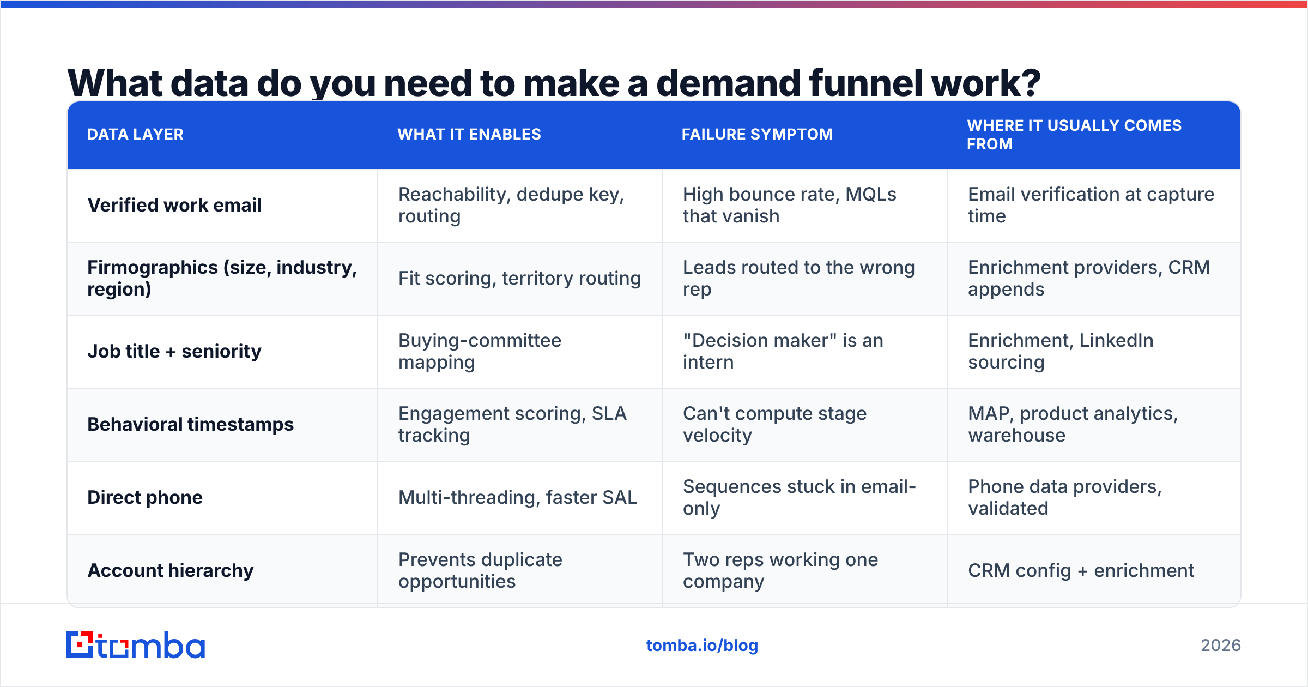The height and width of the screenshot is (687, 1308).
Task: Select 'Firmographics (size, industry, region)' cell
Action: click(222, 279)
